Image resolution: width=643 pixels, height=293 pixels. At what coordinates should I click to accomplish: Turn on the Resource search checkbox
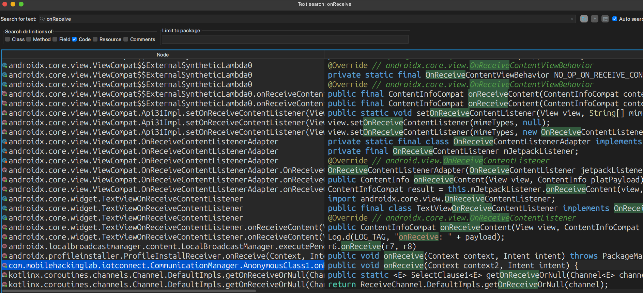click(x=95, y=39)
